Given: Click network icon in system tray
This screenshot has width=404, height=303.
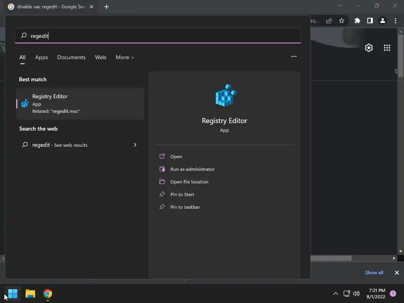Looking at the screenshot, I should pyautogui.click(x=346, y=294).
